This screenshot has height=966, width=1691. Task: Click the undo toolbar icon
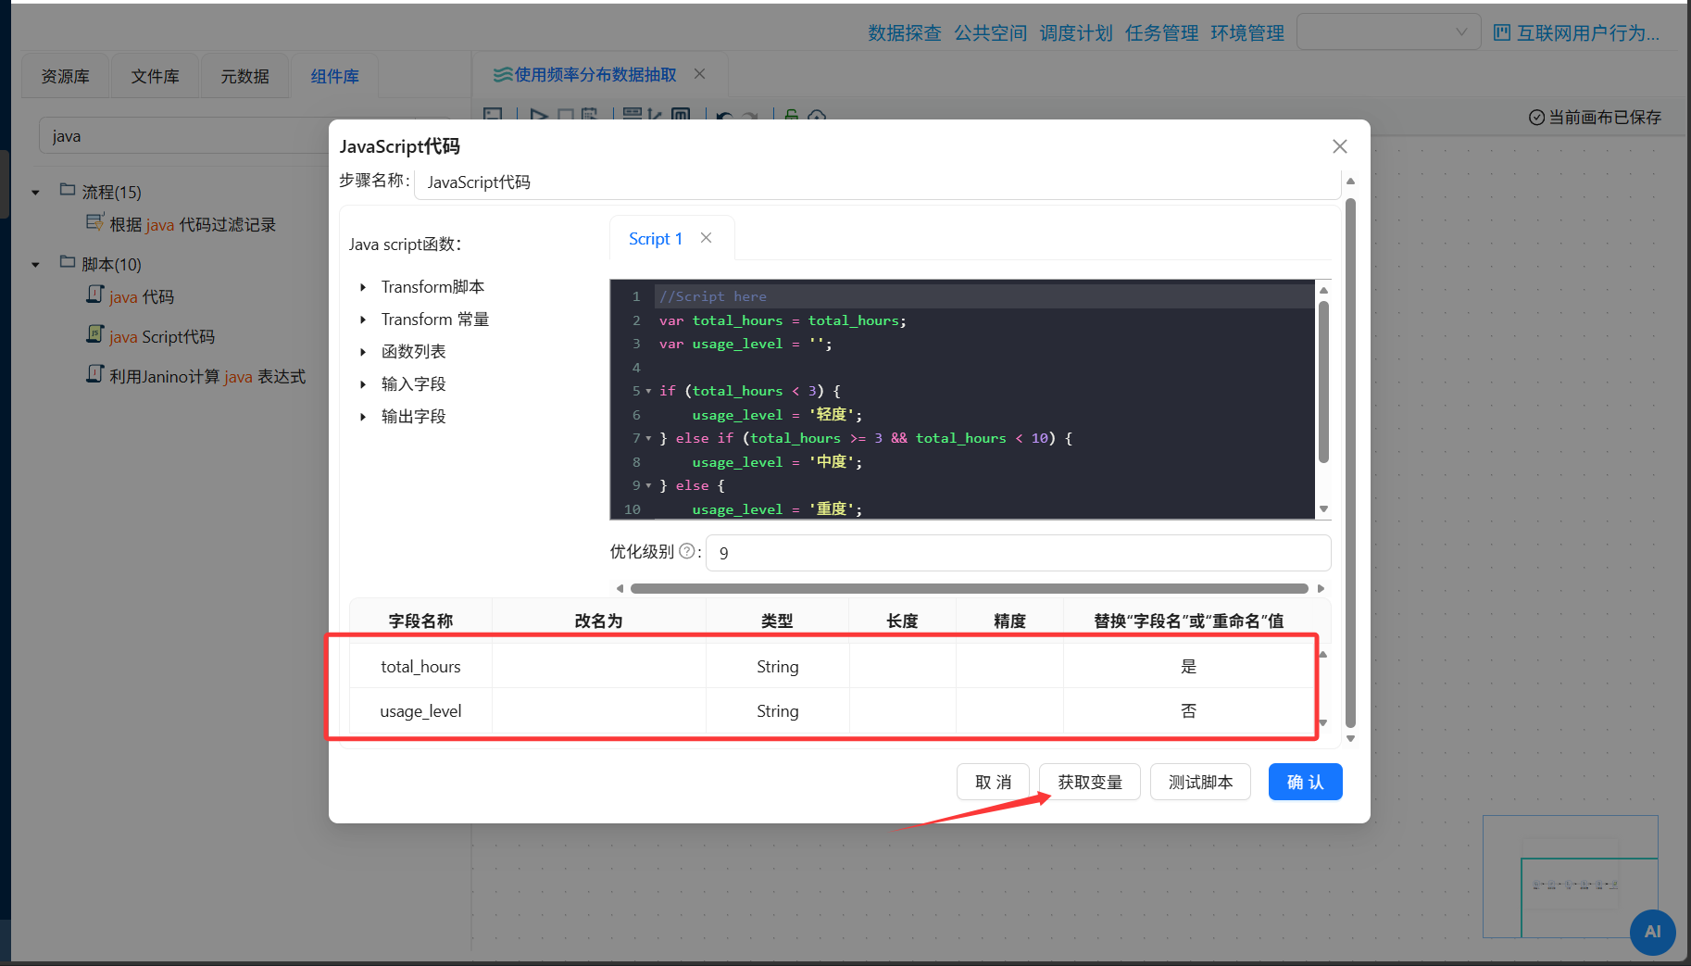724,116
